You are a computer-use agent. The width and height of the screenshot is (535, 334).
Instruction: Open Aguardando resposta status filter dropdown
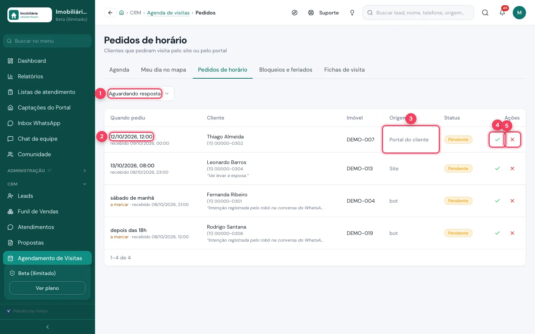(x=139, y=94)
